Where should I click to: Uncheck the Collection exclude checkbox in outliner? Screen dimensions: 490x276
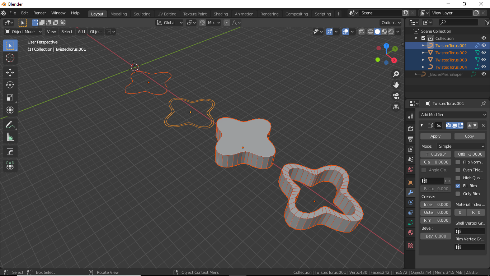tap(423, 38)
